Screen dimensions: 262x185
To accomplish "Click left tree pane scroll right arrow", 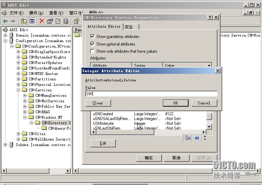I will click(68, 171).
